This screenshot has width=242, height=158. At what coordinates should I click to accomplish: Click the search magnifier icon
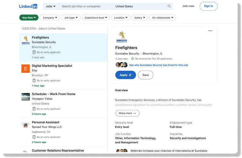coord(169,6)
